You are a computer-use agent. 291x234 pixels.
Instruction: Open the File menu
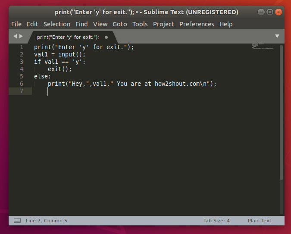coord(16,24)
